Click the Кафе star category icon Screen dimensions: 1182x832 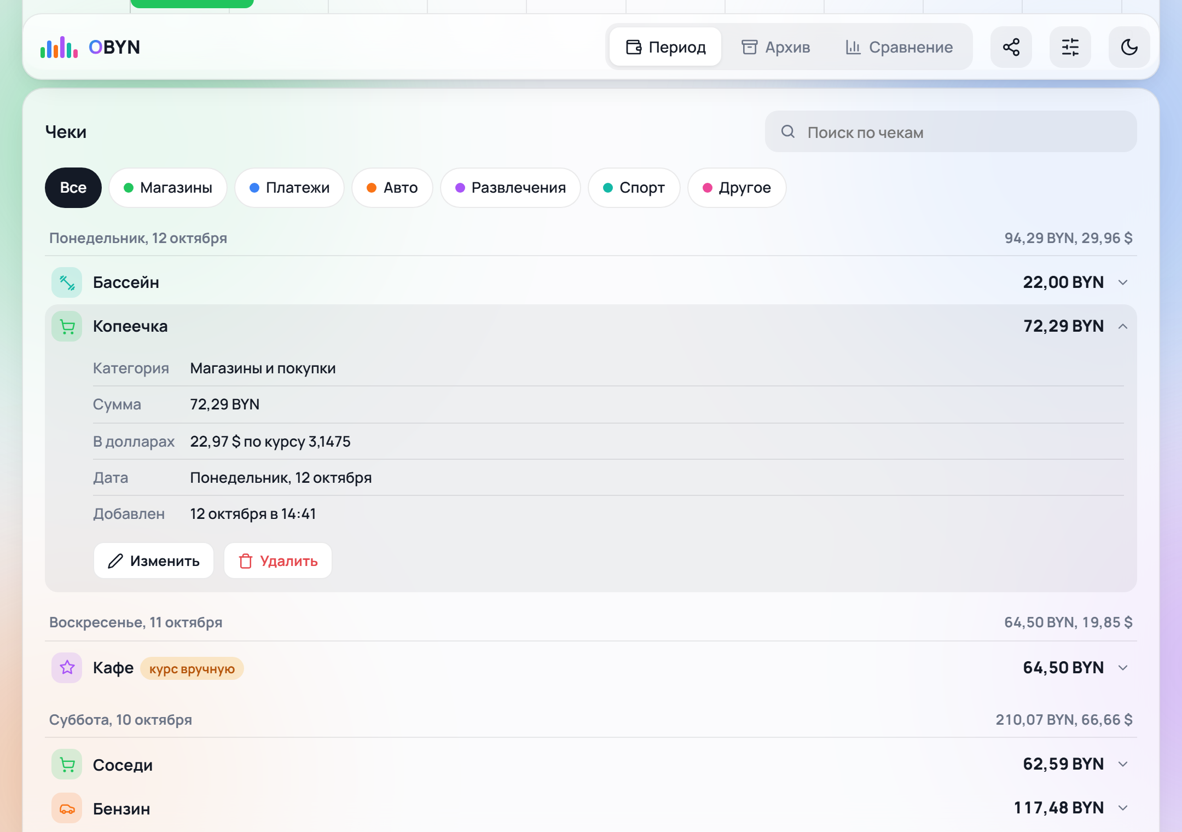pyautogui.click(x=67, y=668)
